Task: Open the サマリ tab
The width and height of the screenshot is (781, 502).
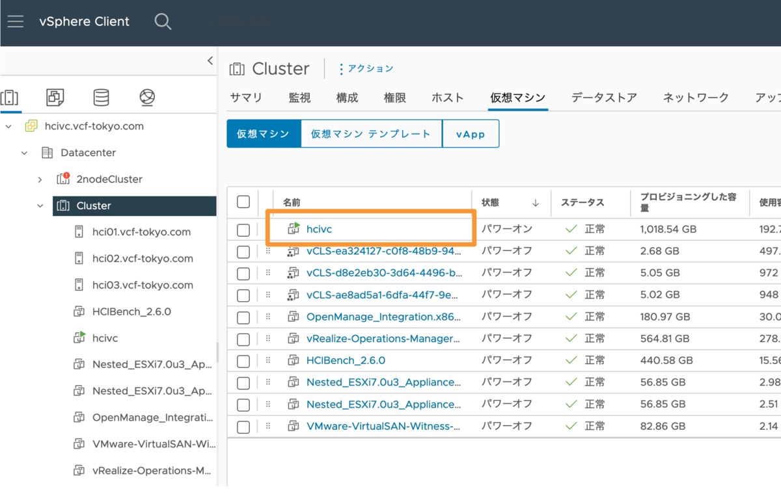Action: click(x=246, y=98)
